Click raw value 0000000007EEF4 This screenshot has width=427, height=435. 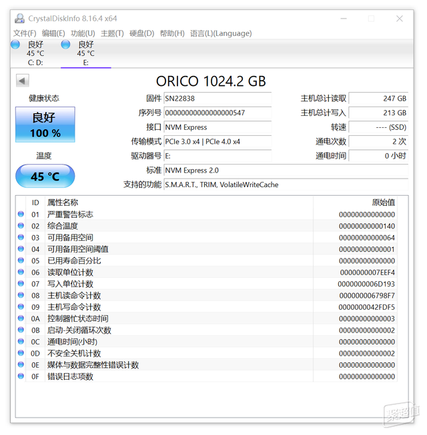(x=367, y=272)
